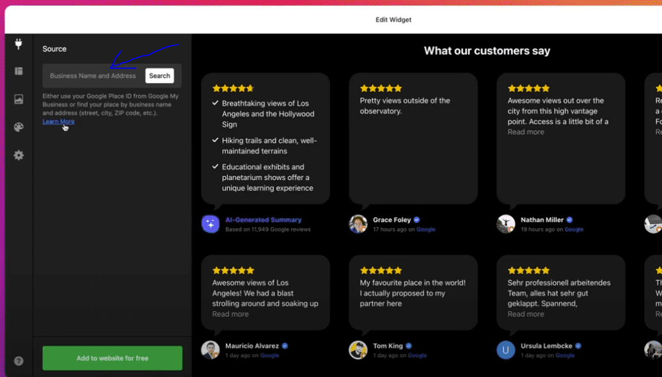
Task: Click the AI-Generated Summary sparkle icon
Action: click(211, 223)
